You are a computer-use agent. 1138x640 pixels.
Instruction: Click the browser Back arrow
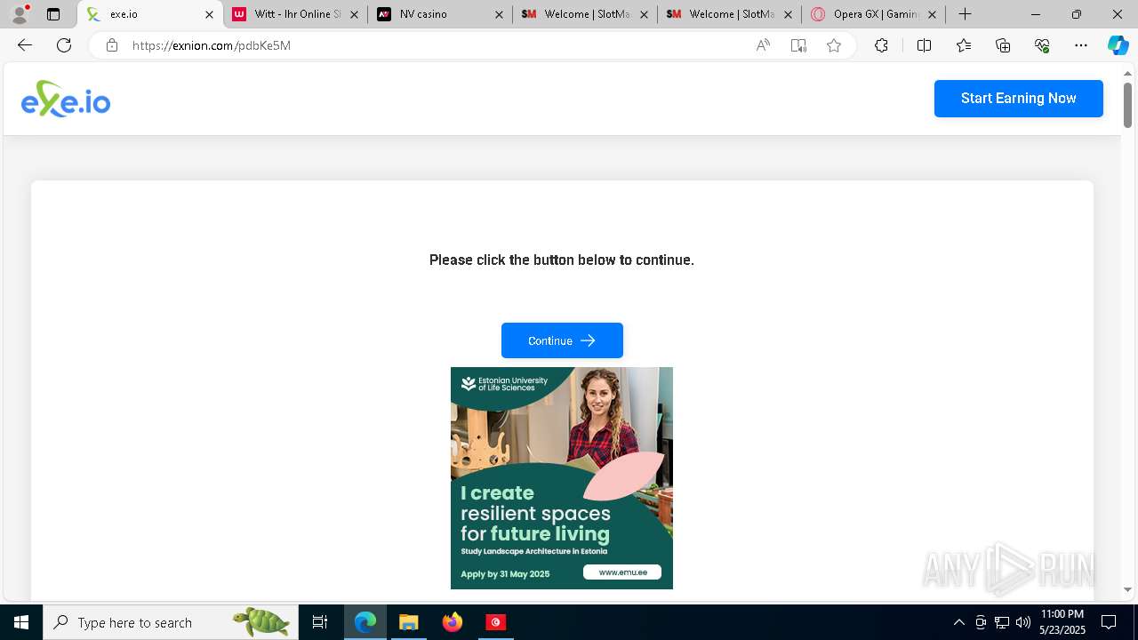[25, 45]
